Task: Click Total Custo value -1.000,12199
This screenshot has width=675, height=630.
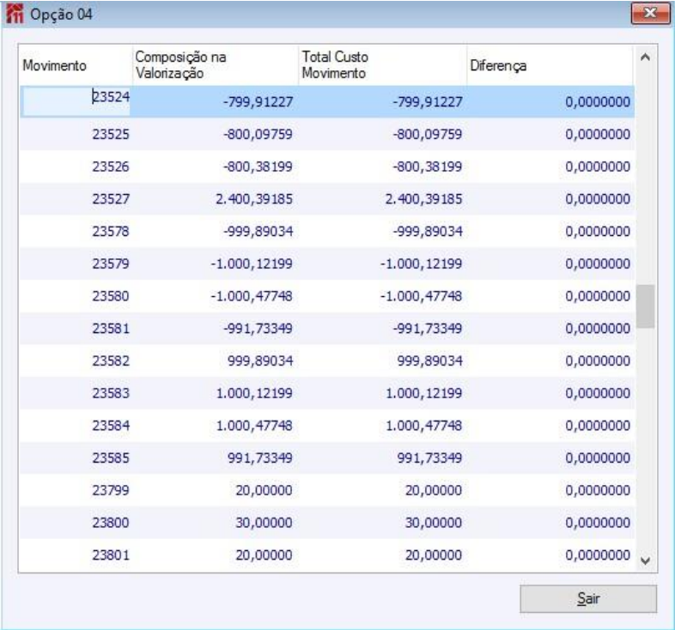Action: 421,264
